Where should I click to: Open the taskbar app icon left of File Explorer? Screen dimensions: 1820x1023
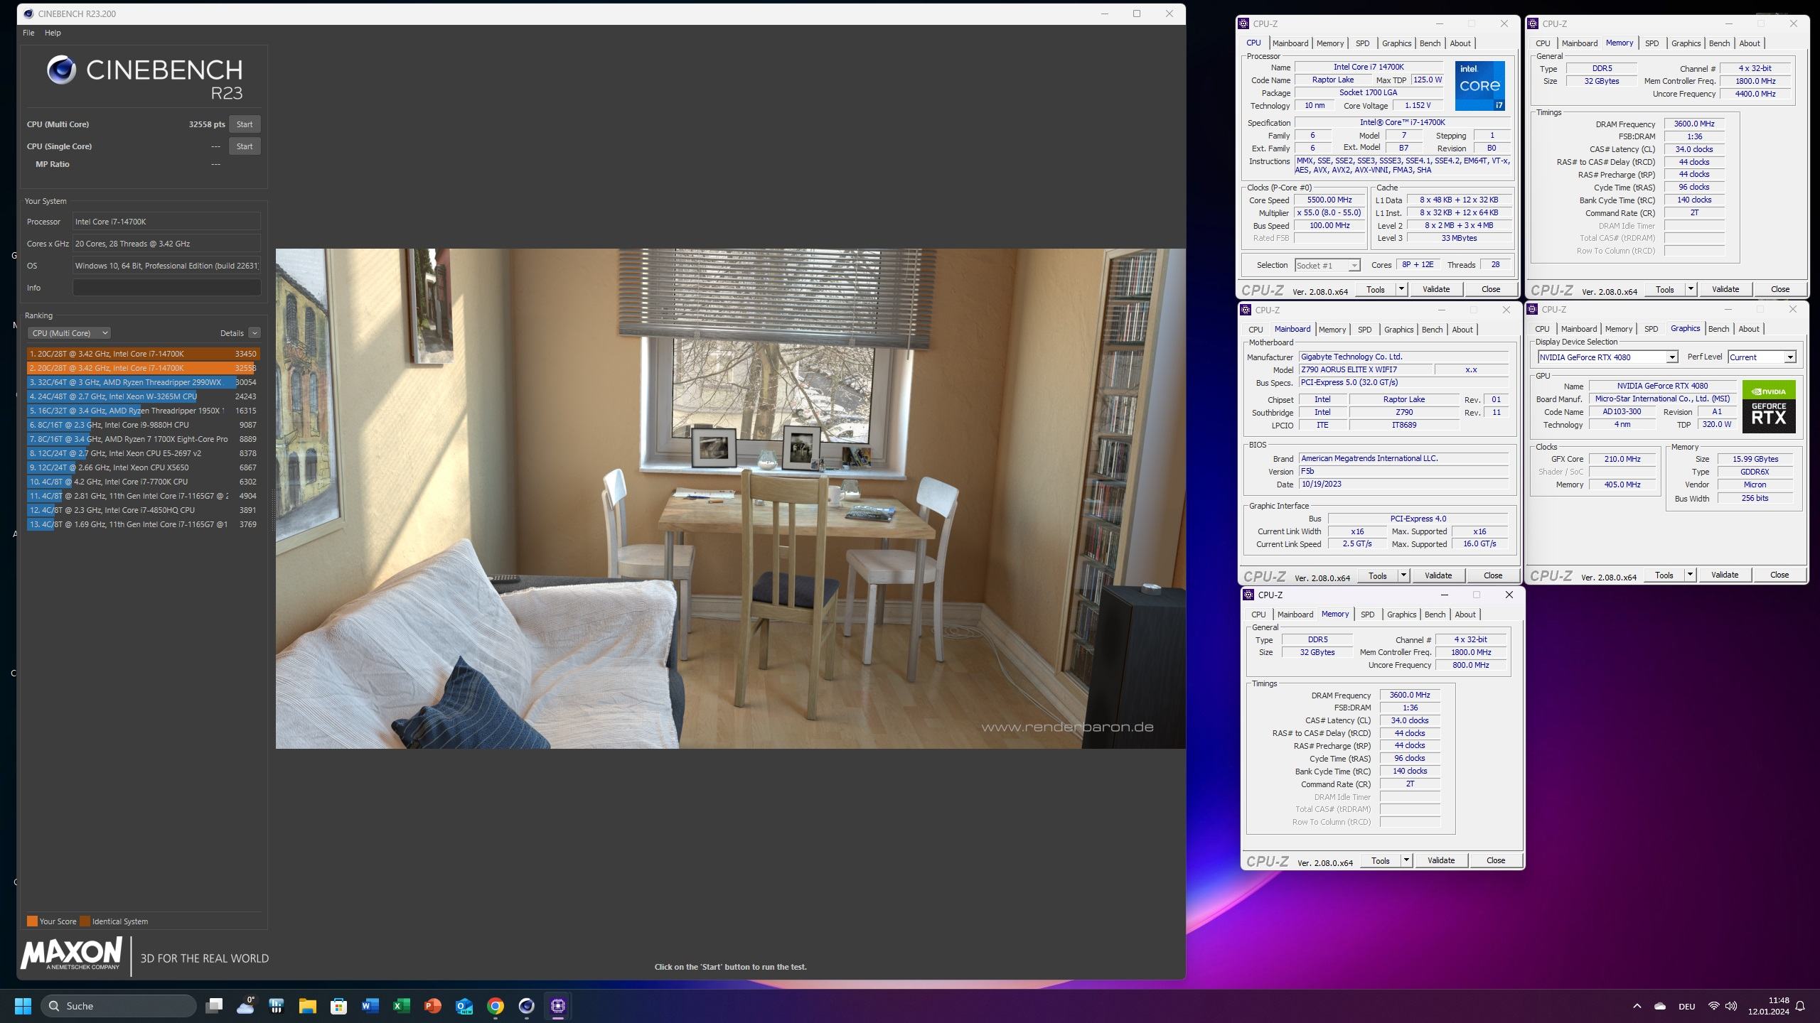pos(276,1006)
